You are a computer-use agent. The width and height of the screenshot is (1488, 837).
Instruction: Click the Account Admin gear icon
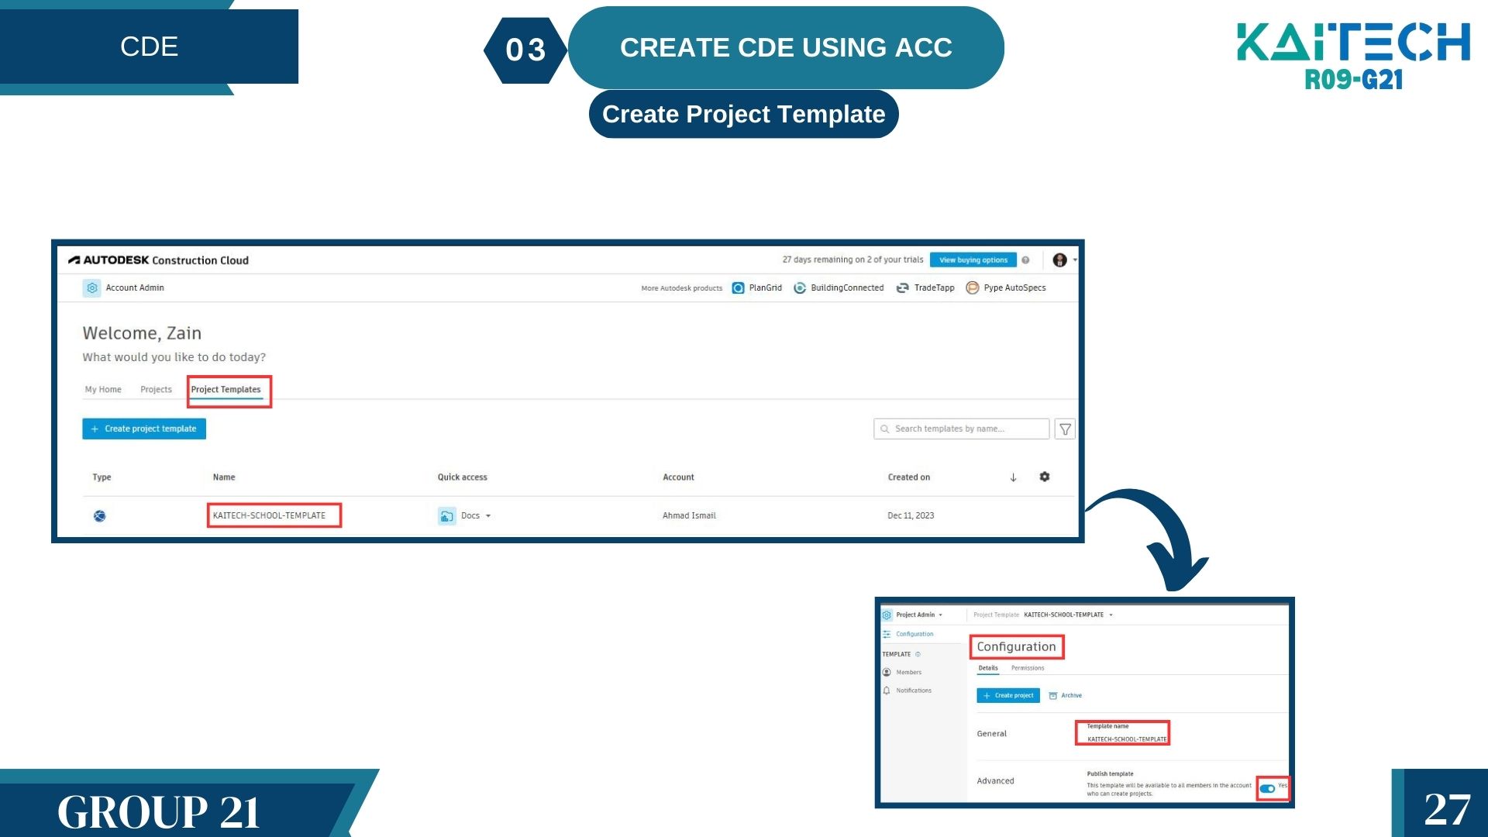(x=91, y=288)
